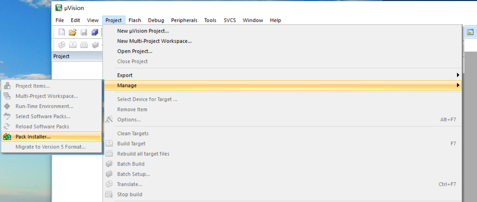Screen dimensions: 477x202
Task: Close the open Project menu
Action: point(114,20)
